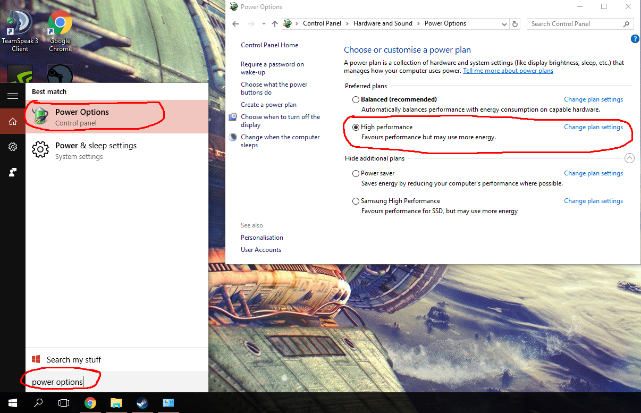641x413 pixels.
Task: Click the Control Panel taskbar icon
Action: tap(168, 403)
